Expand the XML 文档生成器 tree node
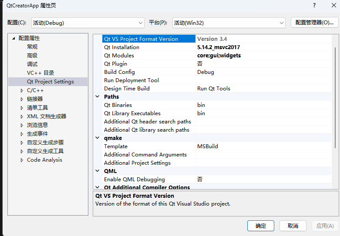Image resolution: width=340 pixels, height=236 pixels. pos(22,116)
